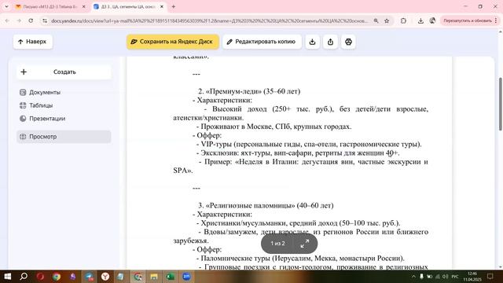503x283 pixels.
Task: Click the Презентации pie icon
Action: [x=23, y=119]
